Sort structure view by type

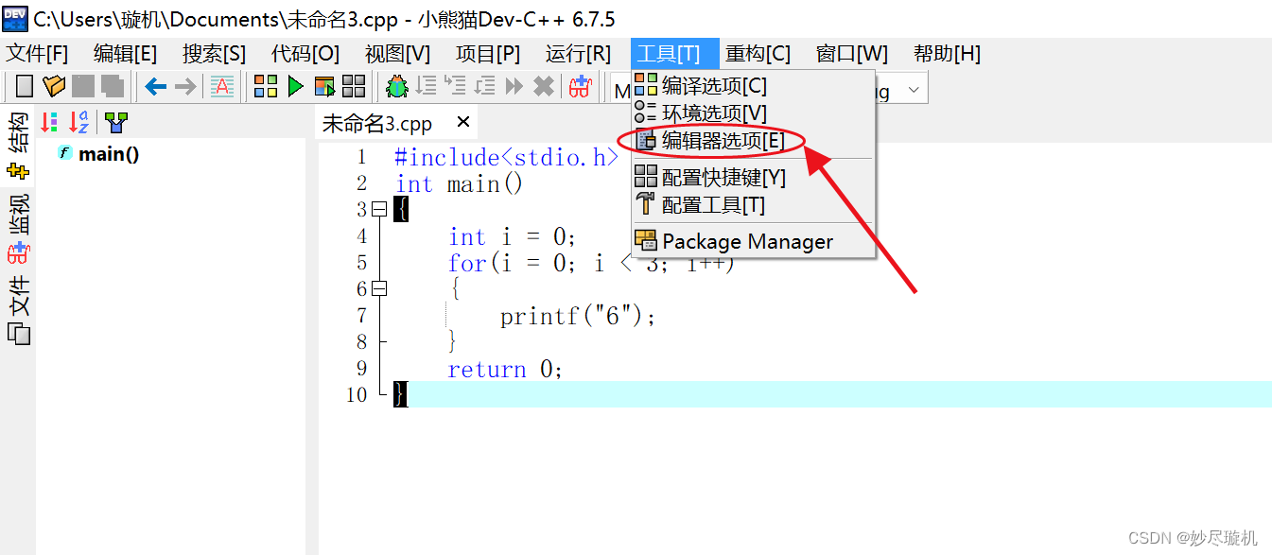pyautogui.click(x=49, y=121)
